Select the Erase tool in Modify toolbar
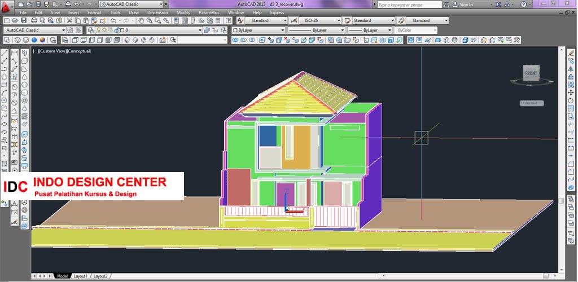 coord(571,54)
